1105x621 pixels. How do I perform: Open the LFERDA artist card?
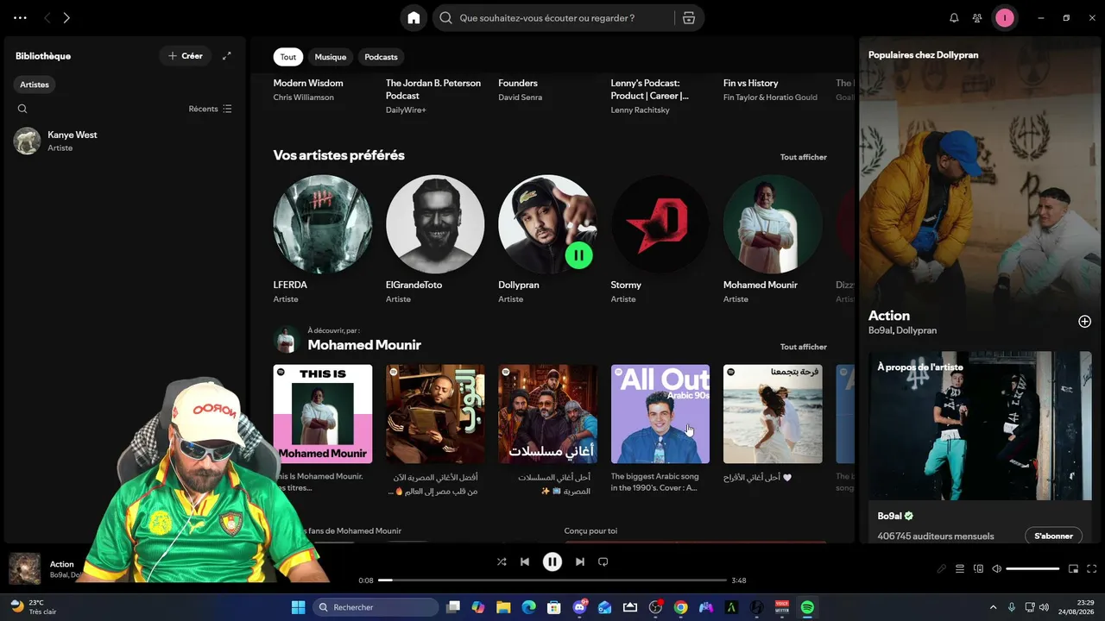pyautogui.click(x=323, y=240)
